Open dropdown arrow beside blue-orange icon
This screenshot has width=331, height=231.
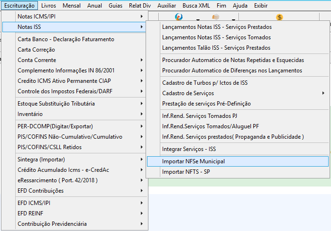[198, 20]
